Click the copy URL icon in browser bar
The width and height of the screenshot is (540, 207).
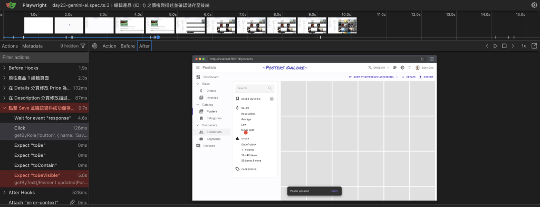(422, 59)
